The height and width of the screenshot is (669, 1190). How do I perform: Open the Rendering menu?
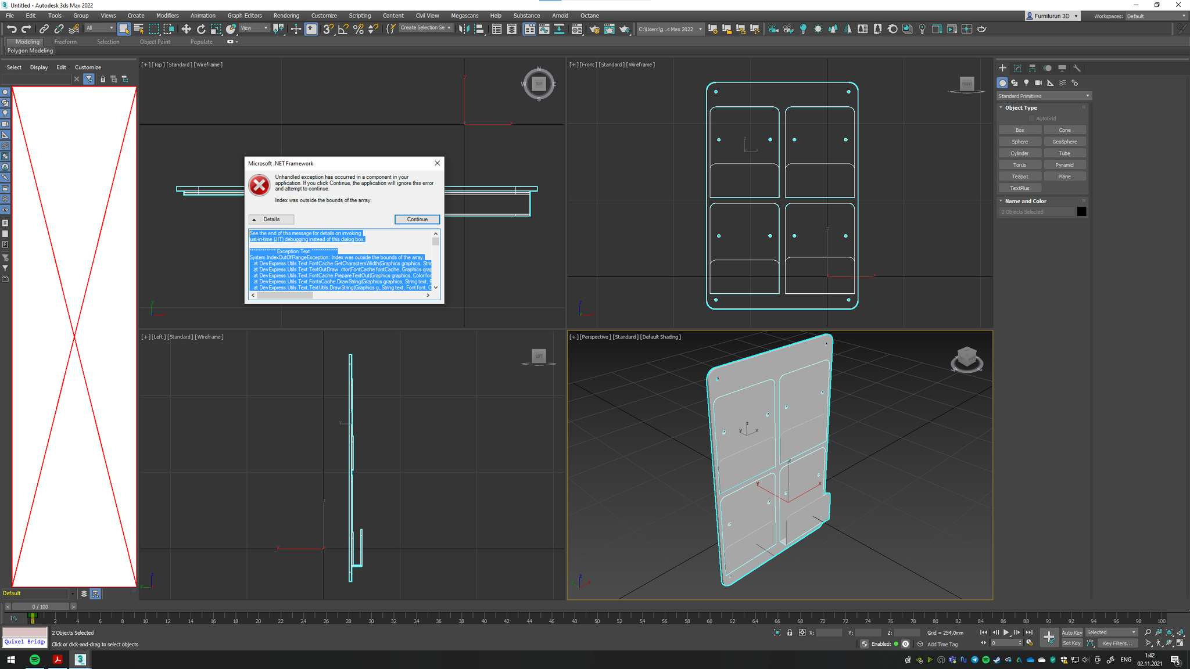tap(286, 16)
